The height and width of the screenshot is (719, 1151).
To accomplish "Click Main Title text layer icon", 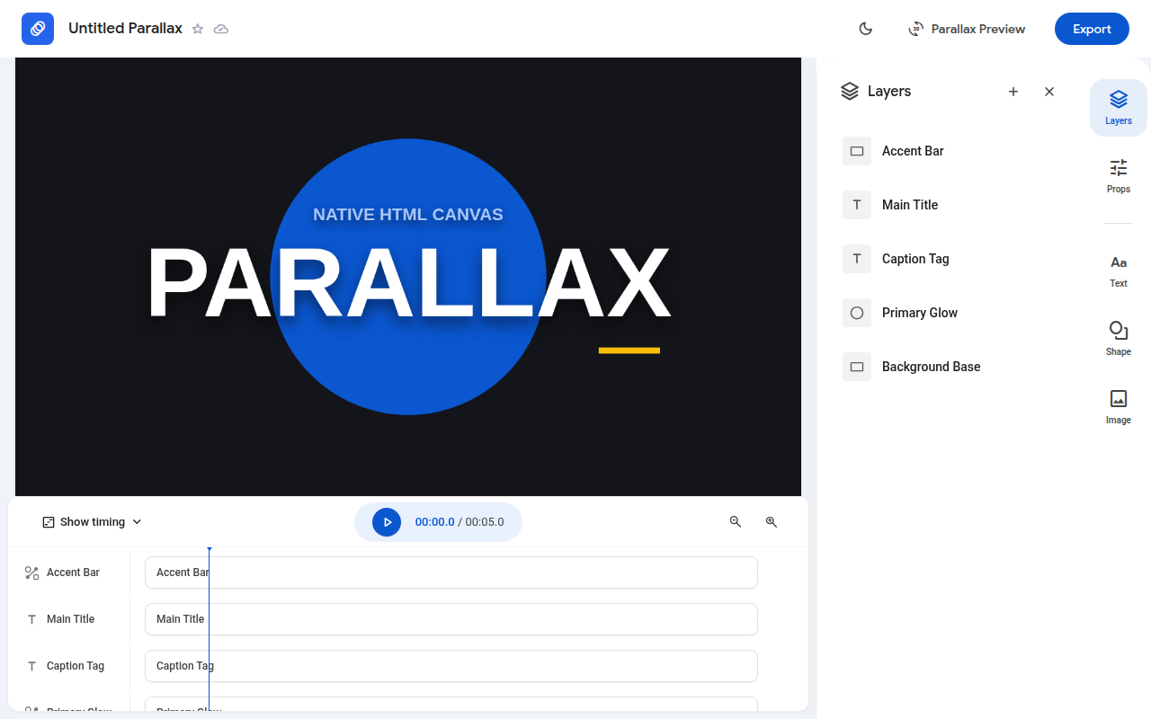I will tap(857, 205).
